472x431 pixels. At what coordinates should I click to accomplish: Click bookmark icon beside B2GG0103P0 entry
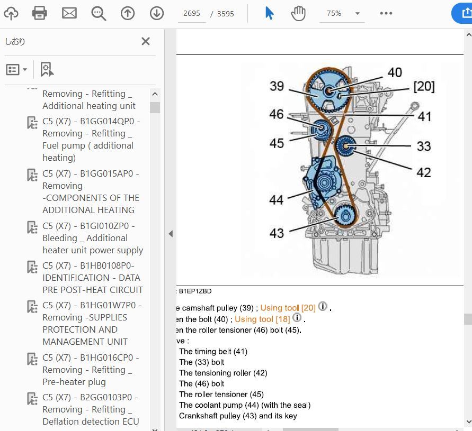(32, 399)
